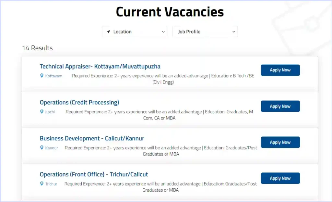Open the Operations (Front Office) - Trichur/Calicut title
Image resolution: width=332 pixels, height=202 pixels.
coord(94,175)
